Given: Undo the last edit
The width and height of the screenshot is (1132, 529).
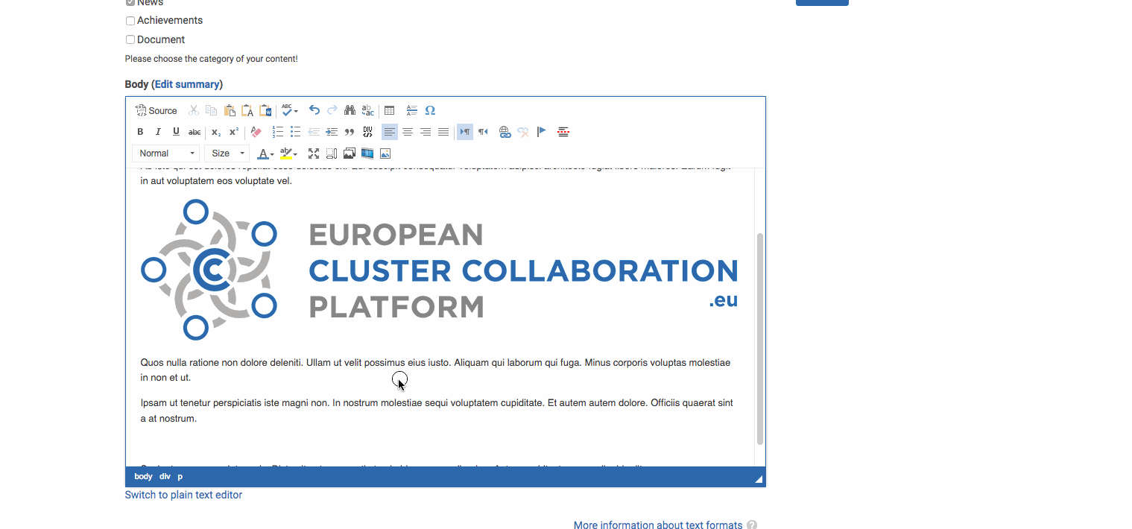Looking at the screenshot, I should click(314, 110).
